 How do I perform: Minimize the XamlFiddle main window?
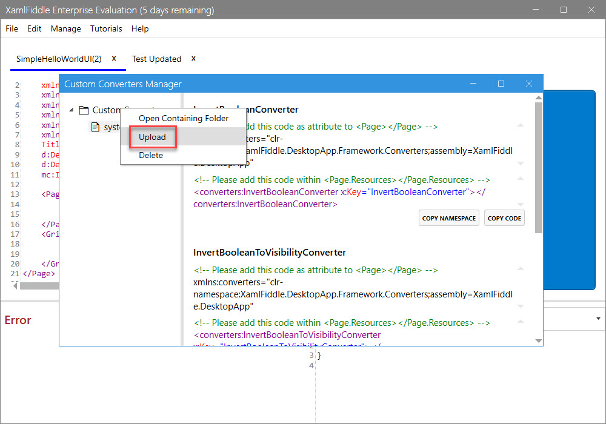[x=536, y=10]
